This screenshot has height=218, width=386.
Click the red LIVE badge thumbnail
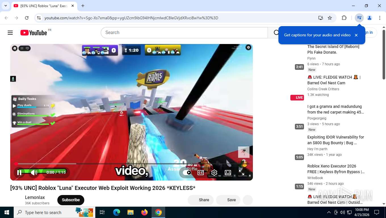297,98
